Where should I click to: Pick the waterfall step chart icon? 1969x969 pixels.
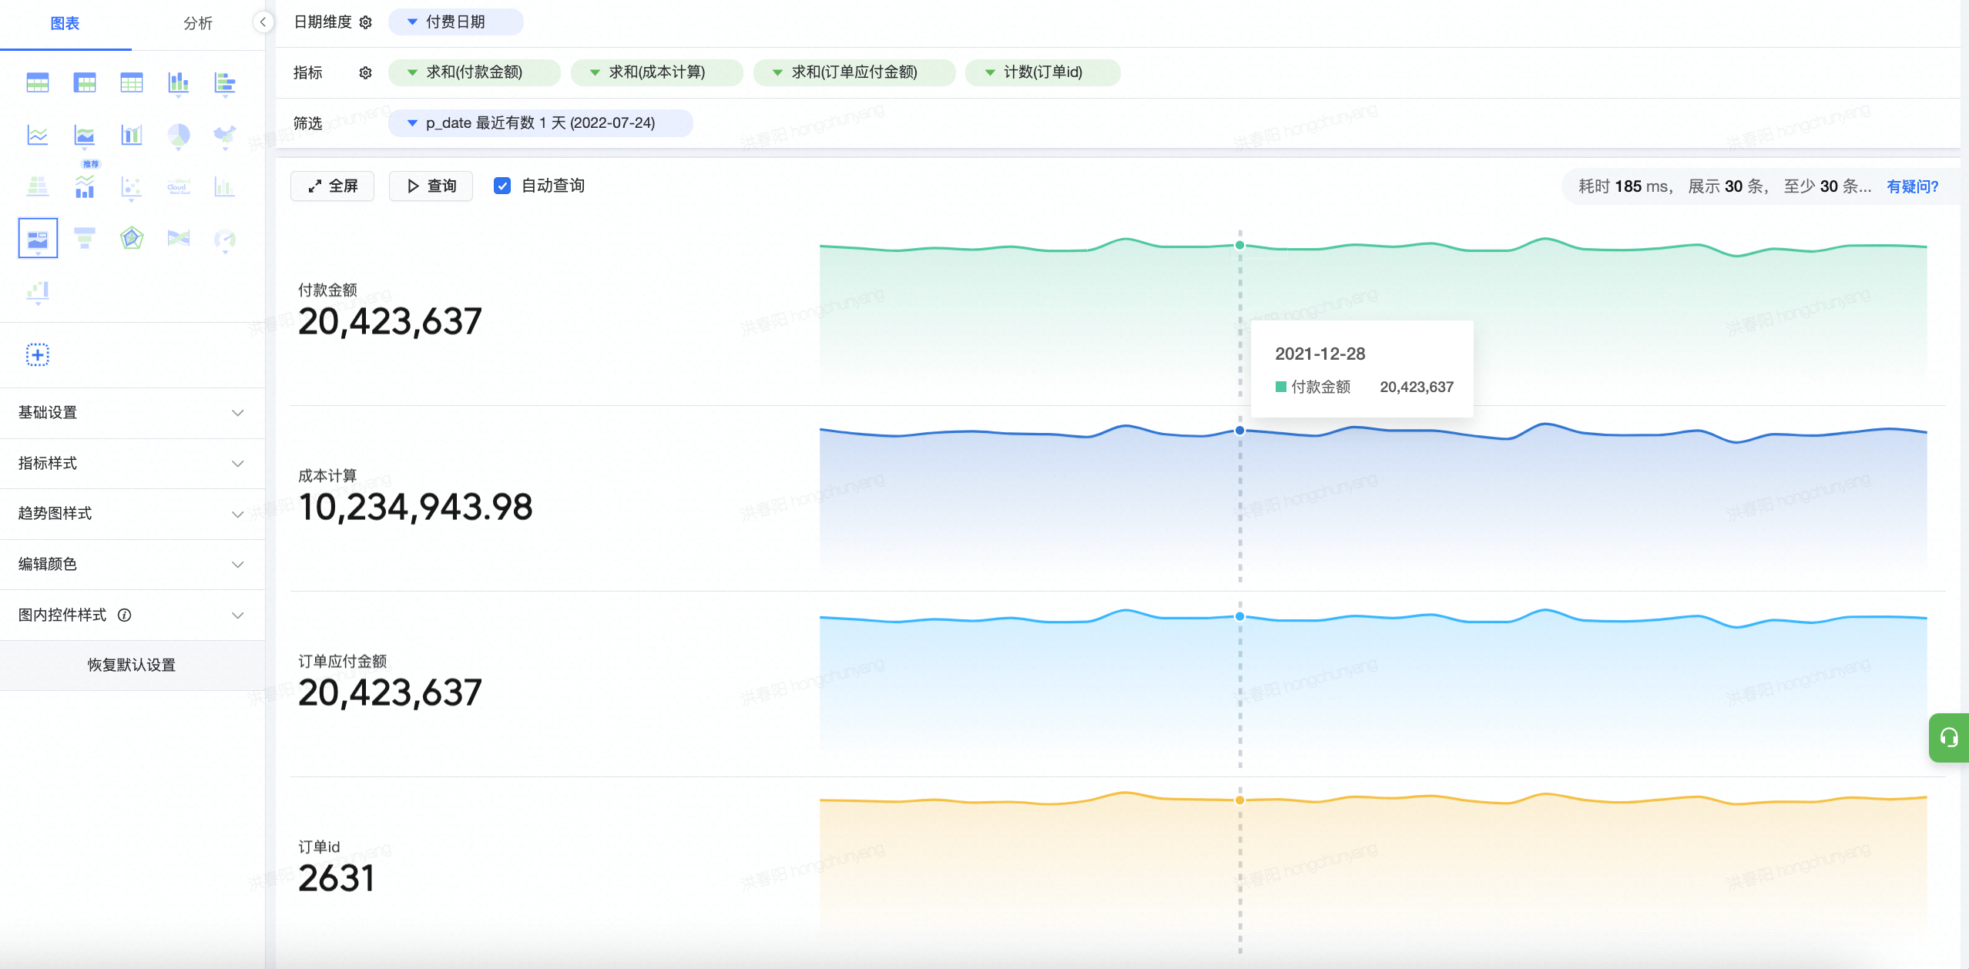(x=38, y=291)
